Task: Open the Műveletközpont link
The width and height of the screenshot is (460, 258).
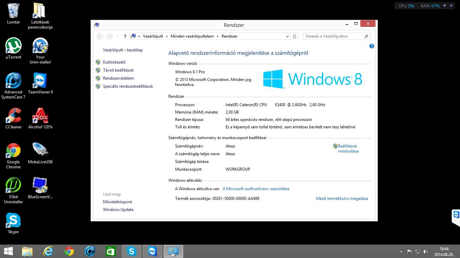Action: click(x=118, y=202)
